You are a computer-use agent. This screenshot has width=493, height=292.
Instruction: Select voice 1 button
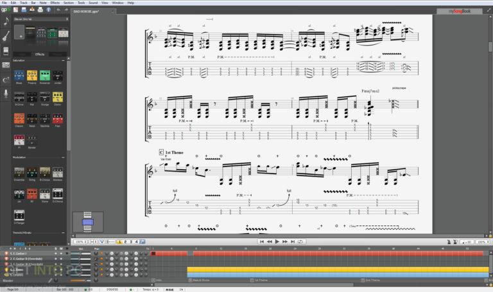[x=119, y=242]
